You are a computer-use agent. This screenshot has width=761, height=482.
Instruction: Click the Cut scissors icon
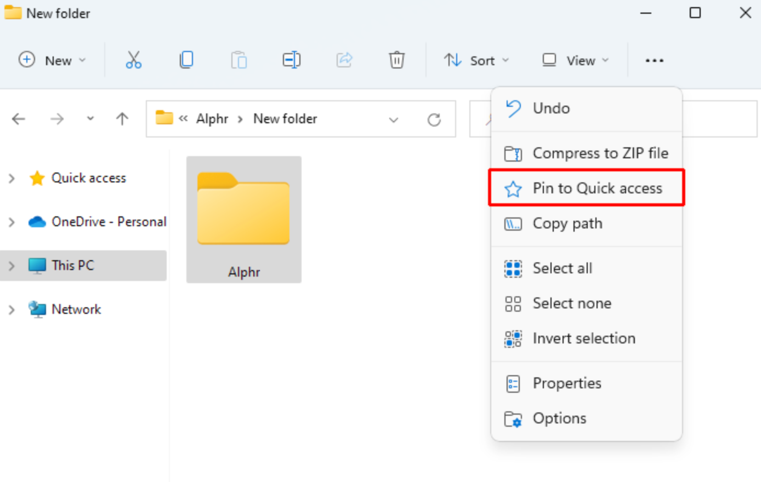tap(133, 60)
